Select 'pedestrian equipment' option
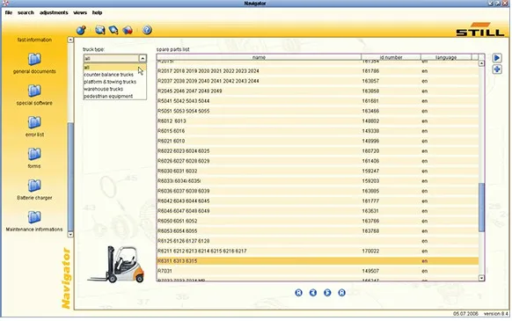 point(114,96)
